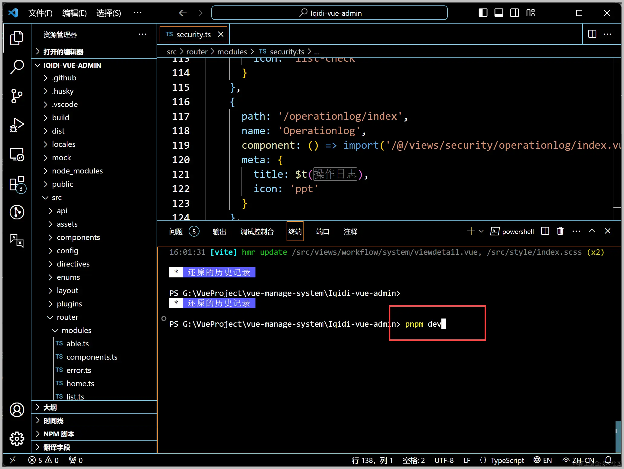The image size is (624, 469).
Task: Toggle primary sidebar visibility
Action: pyautogui.click(x=483, y=13)
